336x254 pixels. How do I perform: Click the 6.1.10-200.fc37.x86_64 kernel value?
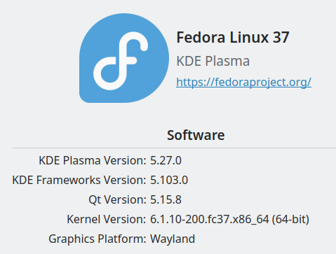pos(210,219)
